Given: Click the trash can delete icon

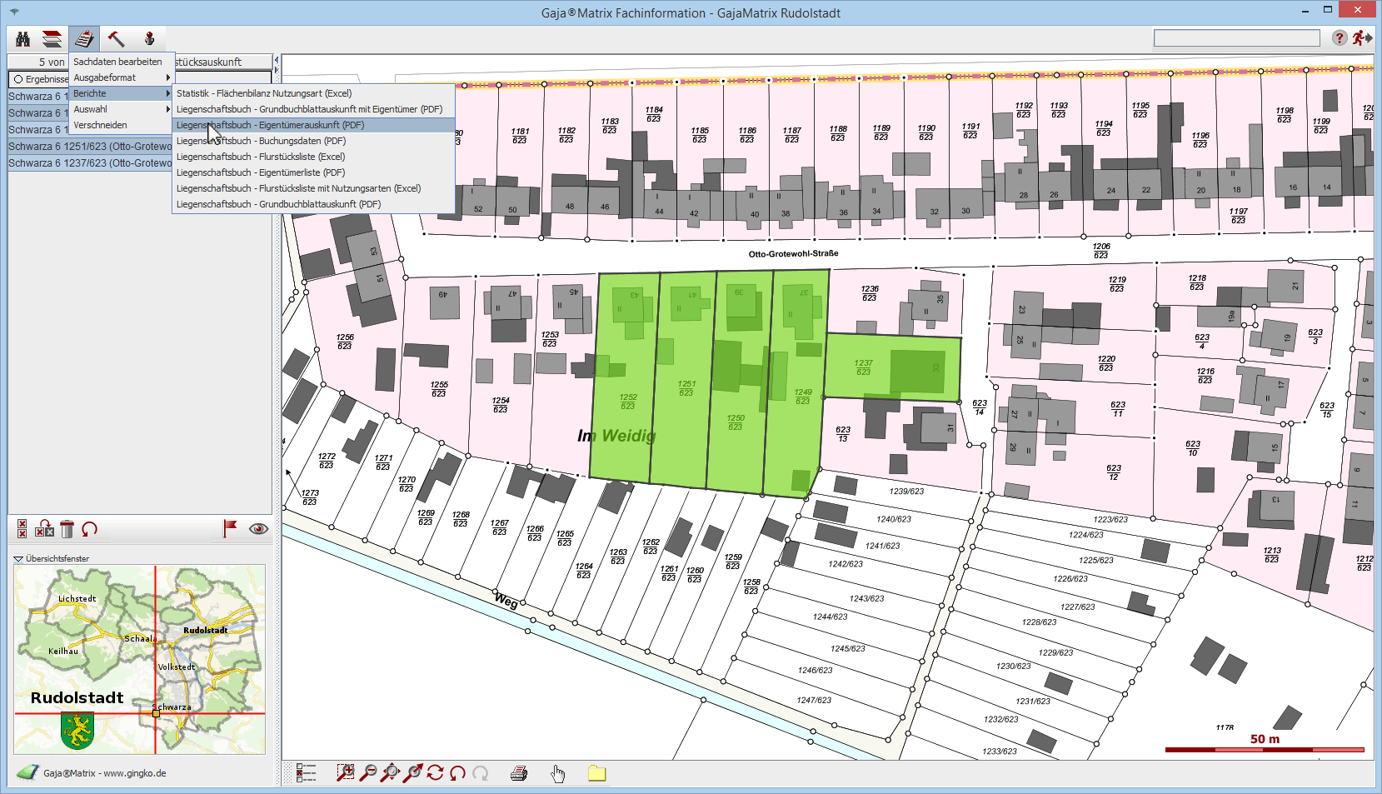Looking at the screenshot, I should (67, 529).
